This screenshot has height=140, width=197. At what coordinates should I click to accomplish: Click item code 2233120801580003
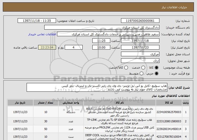coord(169,121)
